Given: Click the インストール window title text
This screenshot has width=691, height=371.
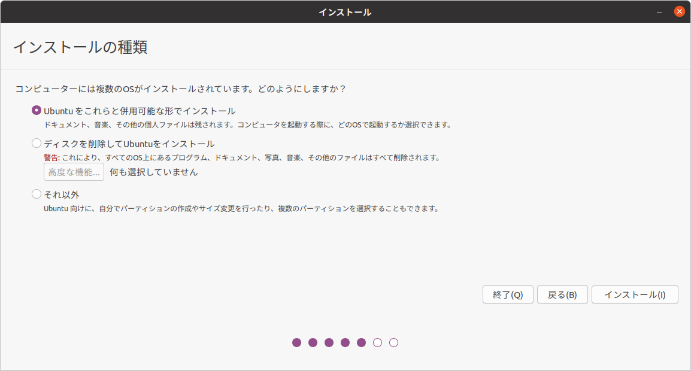Looking at the screenshot, I should click(345, 13).
